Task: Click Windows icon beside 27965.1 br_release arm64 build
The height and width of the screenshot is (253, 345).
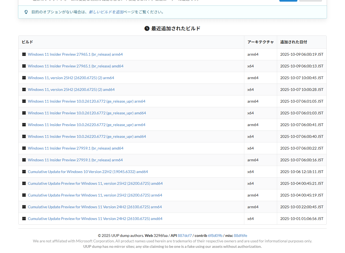Action: [x=24, y=54]
